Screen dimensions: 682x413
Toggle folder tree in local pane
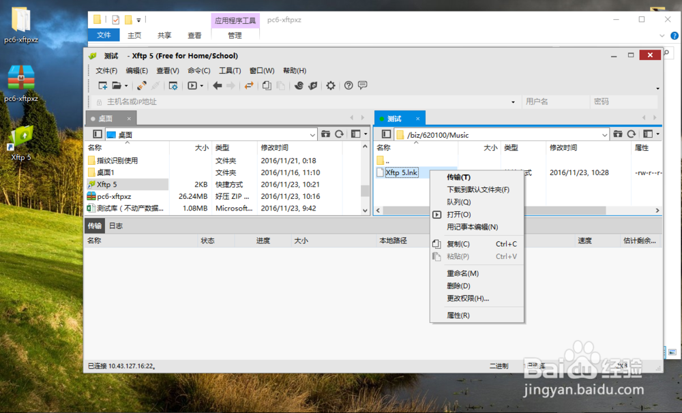[x=98, y=134]
